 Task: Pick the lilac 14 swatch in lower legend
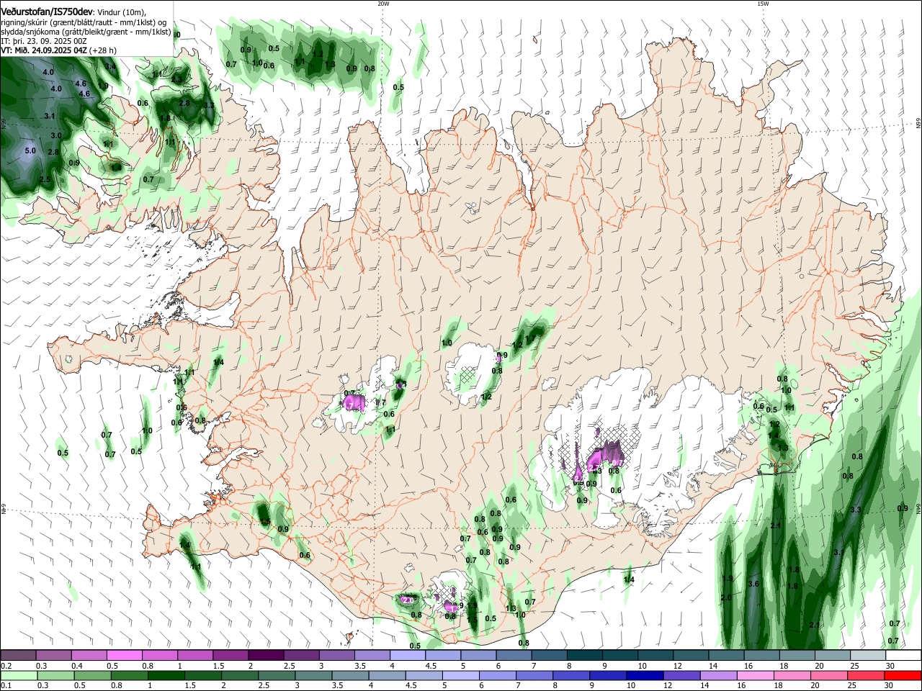point(718,676)
